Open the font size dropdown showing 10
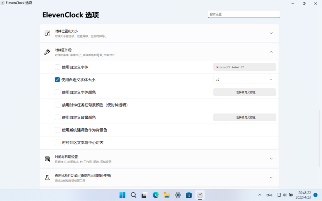 [x=244, y=80]
